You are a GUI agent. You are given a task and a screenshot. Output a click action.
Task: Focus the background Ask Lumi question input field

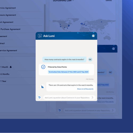tap(90, 110)
